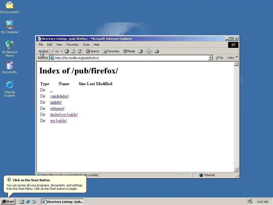Click the 8:03 AM system clock

click(x=263, y=202)
